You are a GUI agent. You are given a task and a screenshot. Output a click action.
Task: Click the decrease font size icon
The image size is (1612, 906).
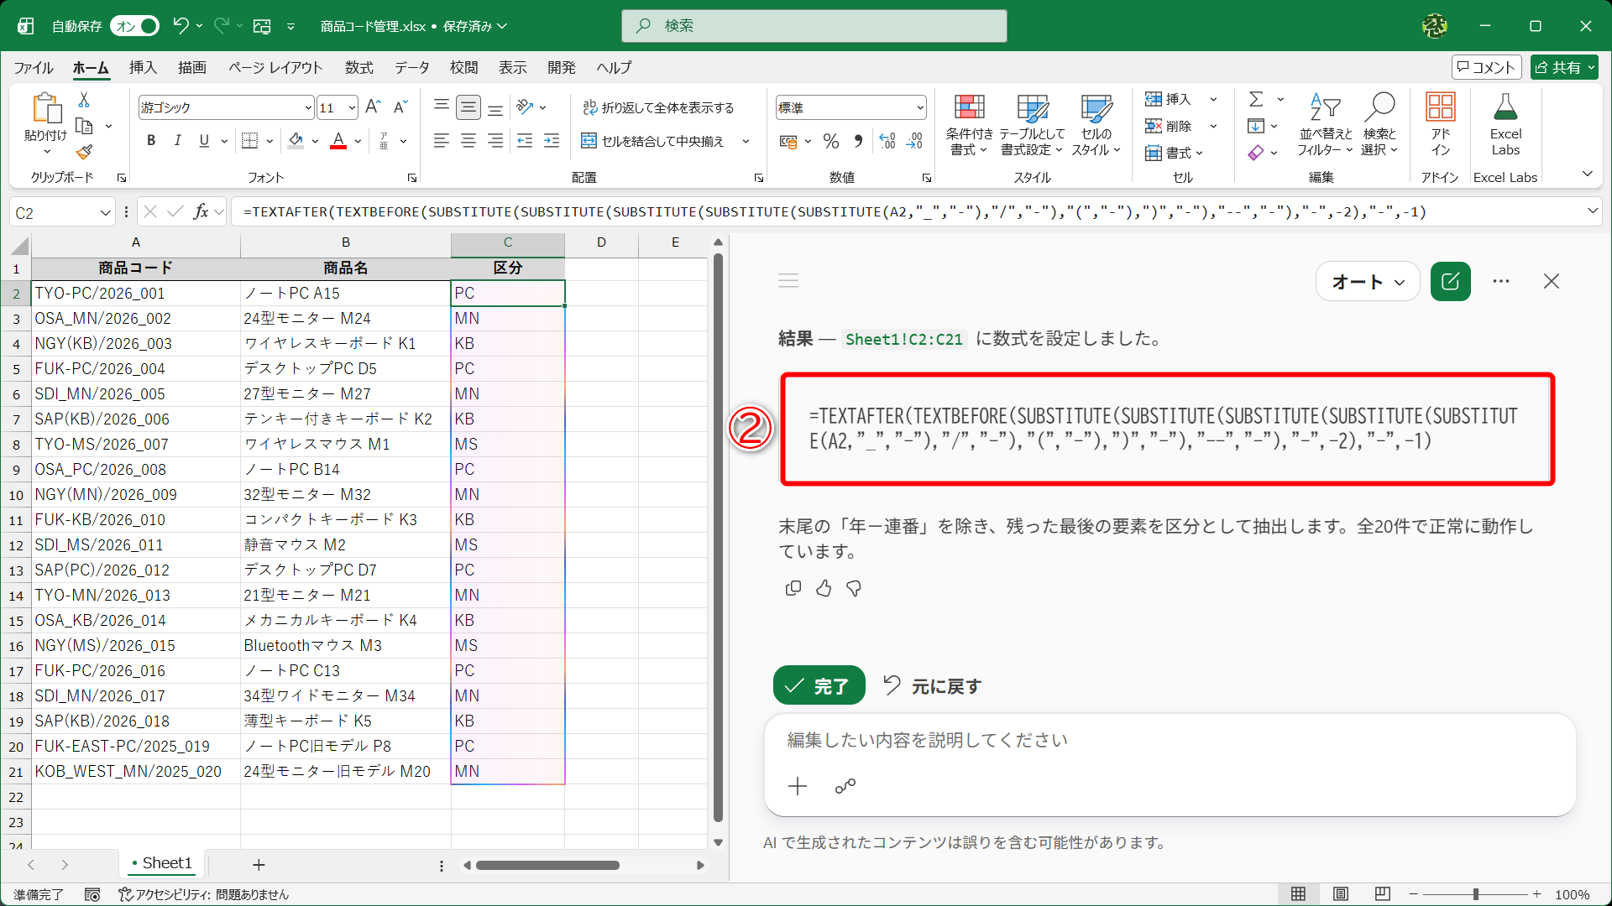point(400,107)
